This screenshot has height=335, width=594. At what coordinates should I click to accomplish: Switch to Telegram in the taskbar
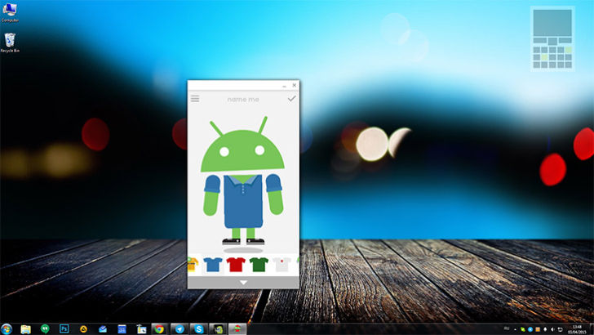click(180, 329)
